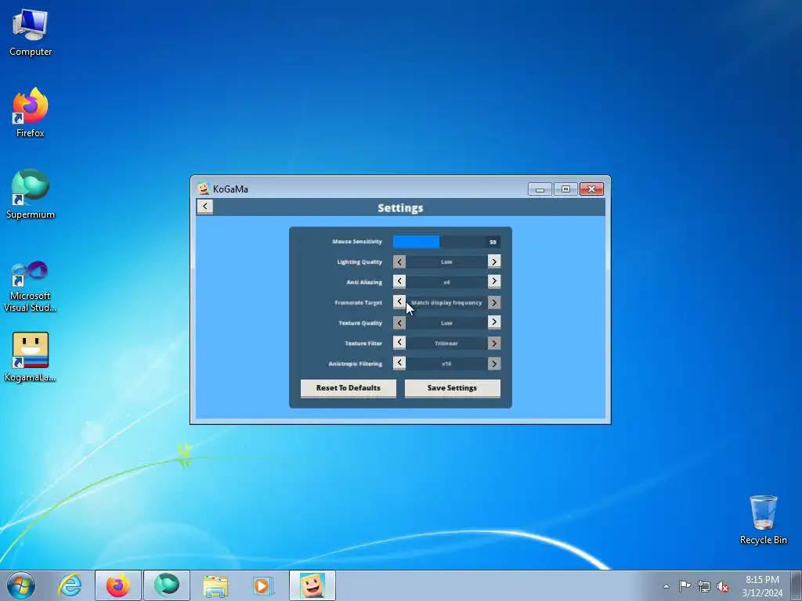This screenshot has width=802, height=601.
Task: Select Firefox desktop shortcut
Action: coord(31,113)
